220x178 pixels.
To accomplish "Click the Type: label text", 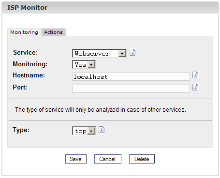I will 21,130.
